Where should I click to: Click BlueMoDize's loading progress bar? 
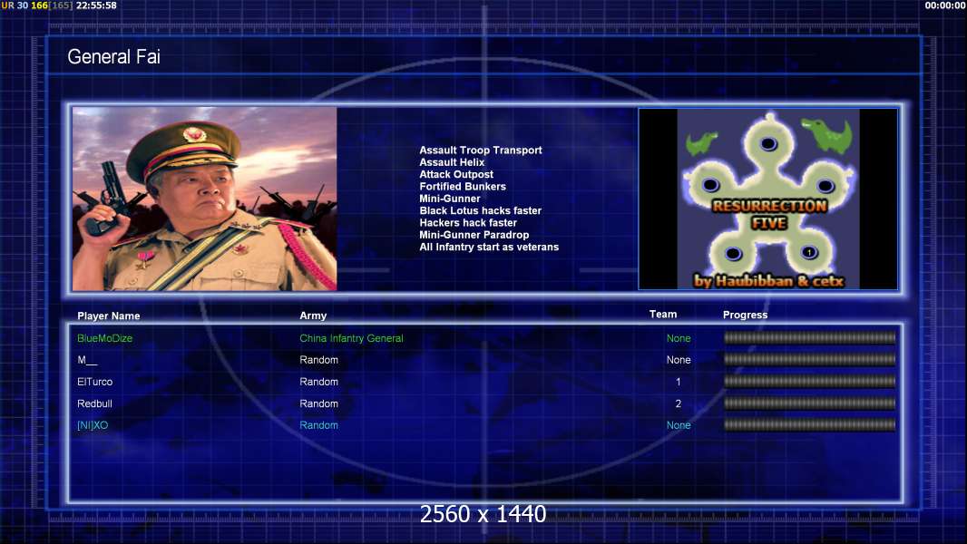[x=809, y=337]
